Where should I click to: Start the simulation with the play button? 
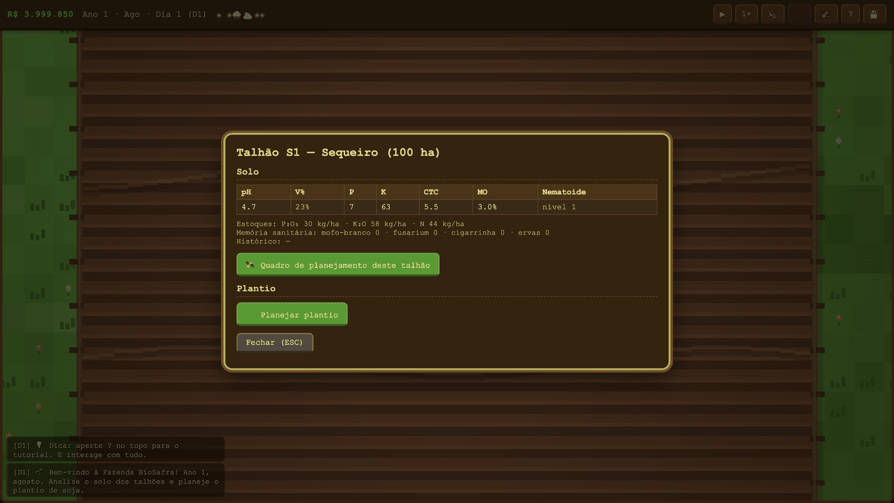[x=722, y=14]
